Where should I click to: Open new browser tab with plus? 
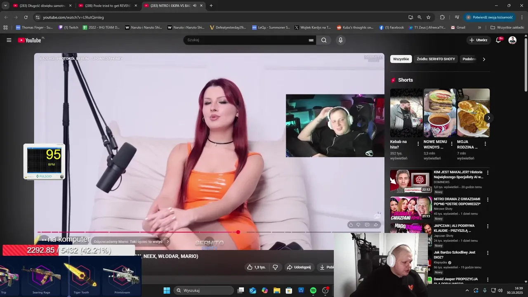[211, 6]
